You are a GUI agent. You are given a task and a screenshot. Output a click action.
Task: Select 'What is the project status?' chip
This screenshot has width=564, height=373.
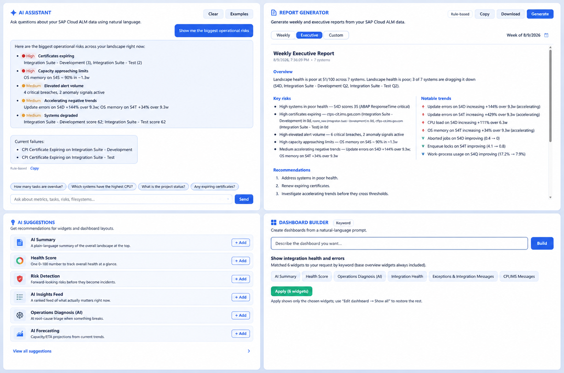pyautogui.click(x=163, y=186)
